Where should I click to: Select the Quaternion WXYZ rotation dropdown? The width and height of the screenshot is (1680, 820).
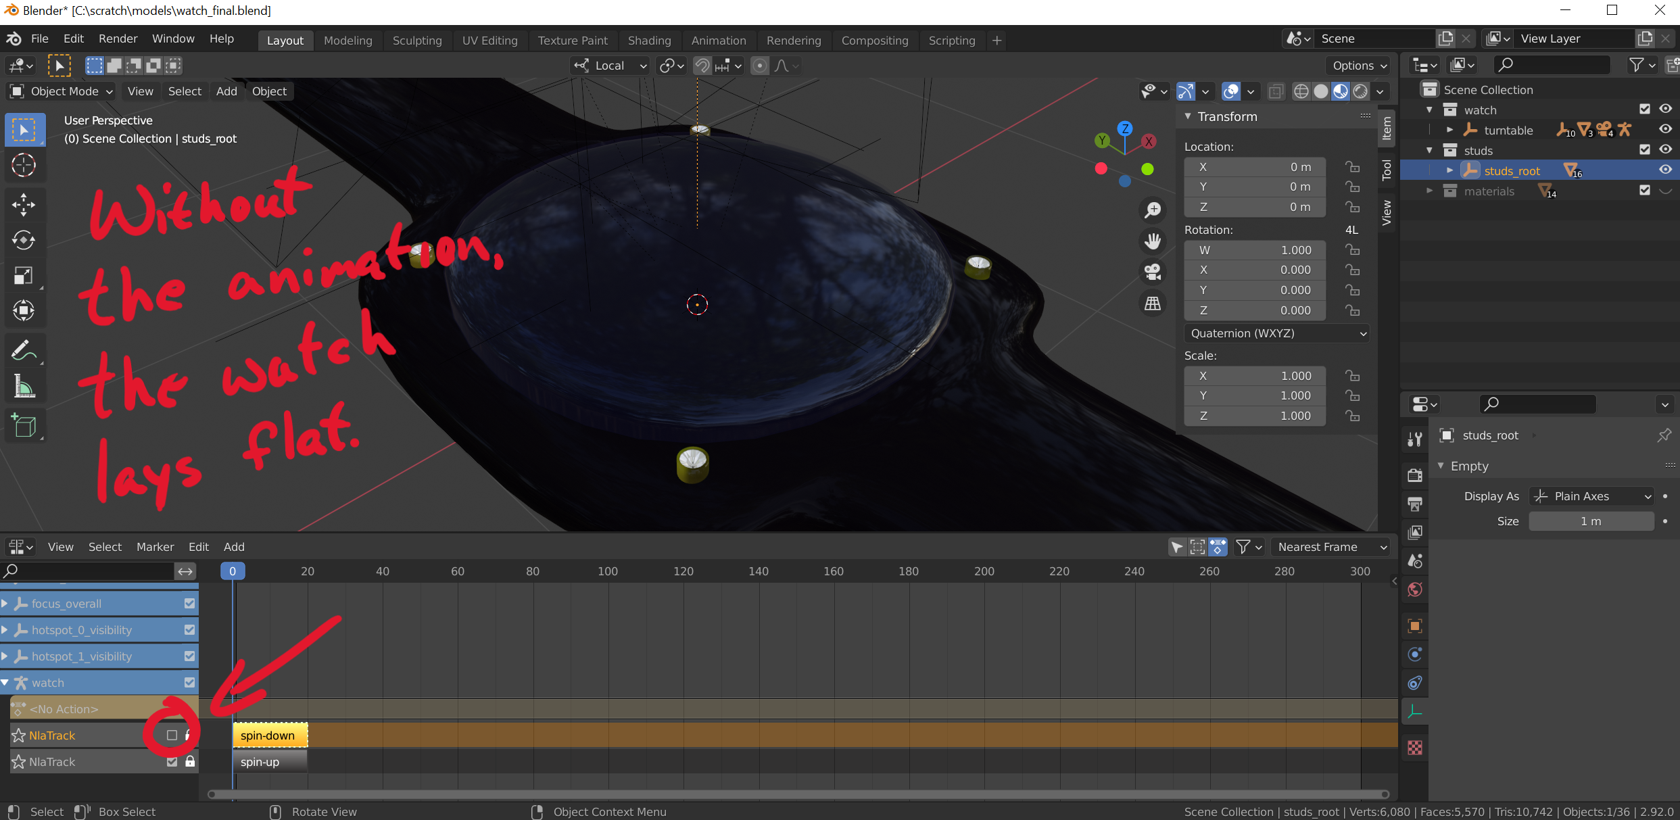[1276, 333]
